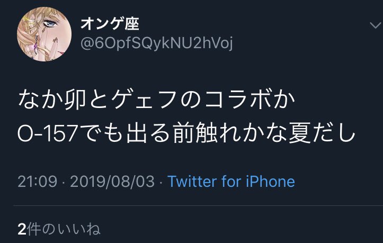This screenshot has height=243, width=383.
Task: Click the word iPhone in the source link
Action: click(x=270, y=182)
